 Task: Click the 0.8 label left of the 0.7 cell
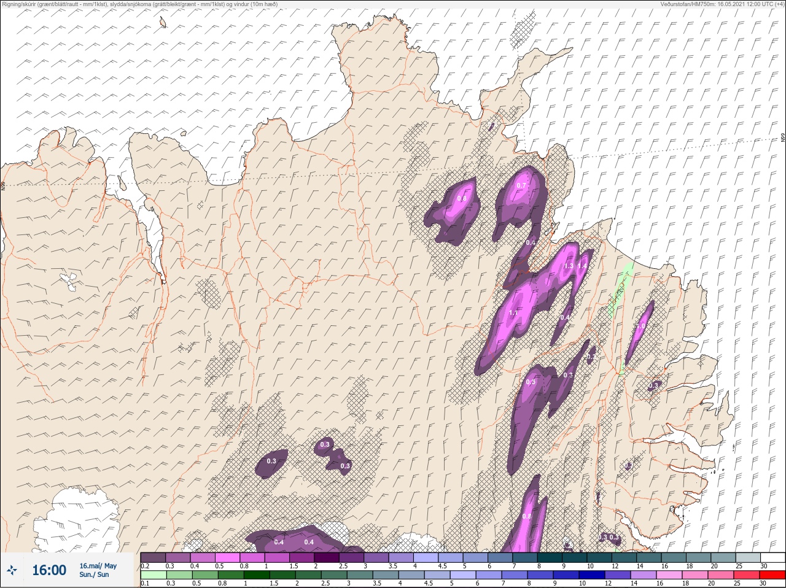[462, 198]
